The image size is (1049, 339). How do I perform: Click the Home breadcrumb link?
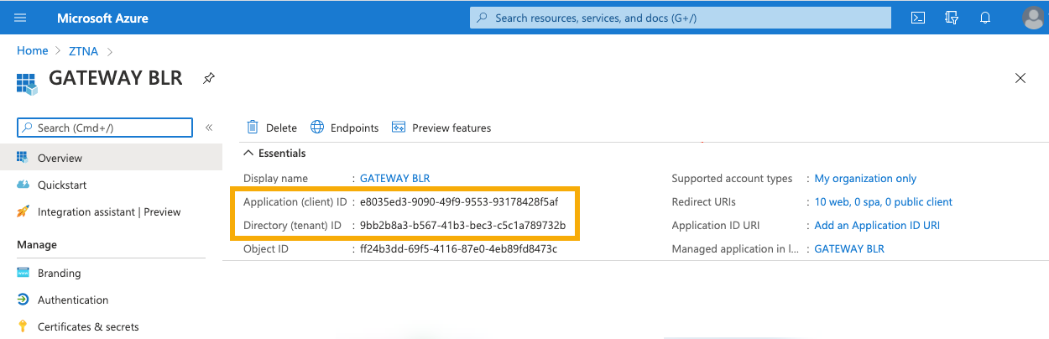pyautogui.click(x=32, y=51)
